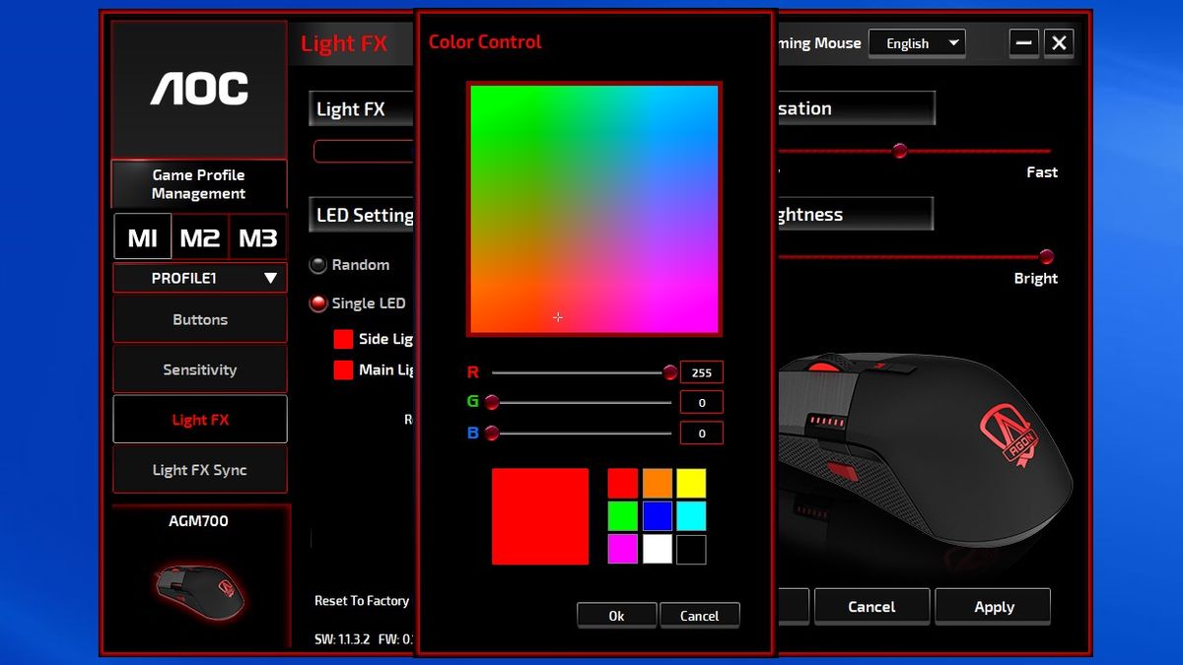Click the G value input field
The width and height of the screenshot is (1183, 665).
tap(701, 402)
